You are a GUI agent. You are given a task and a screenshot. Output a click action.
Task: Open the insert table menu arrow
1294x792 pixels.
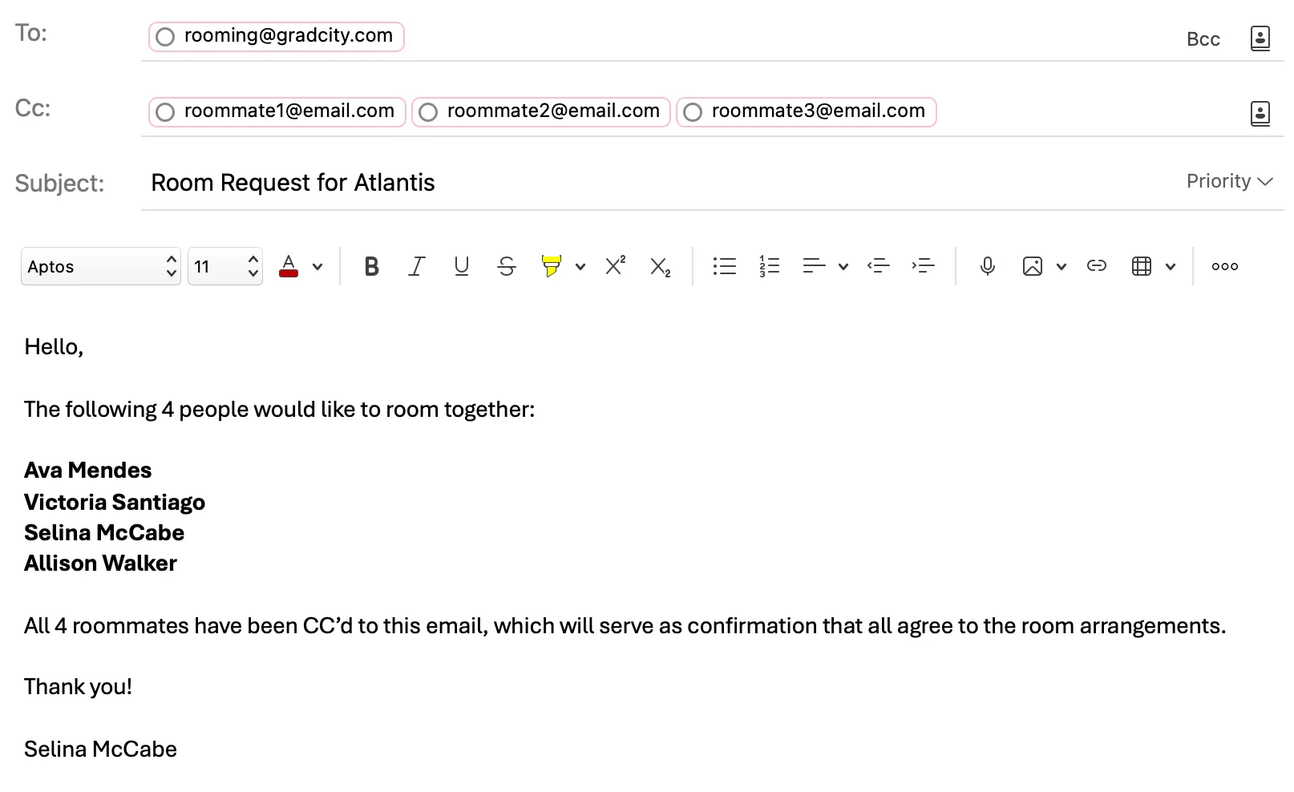(1171, 267)
